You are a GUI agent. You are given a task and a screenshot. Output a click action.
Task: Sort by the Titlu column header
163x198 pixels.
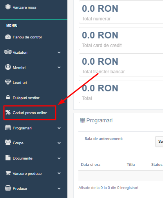131,165
